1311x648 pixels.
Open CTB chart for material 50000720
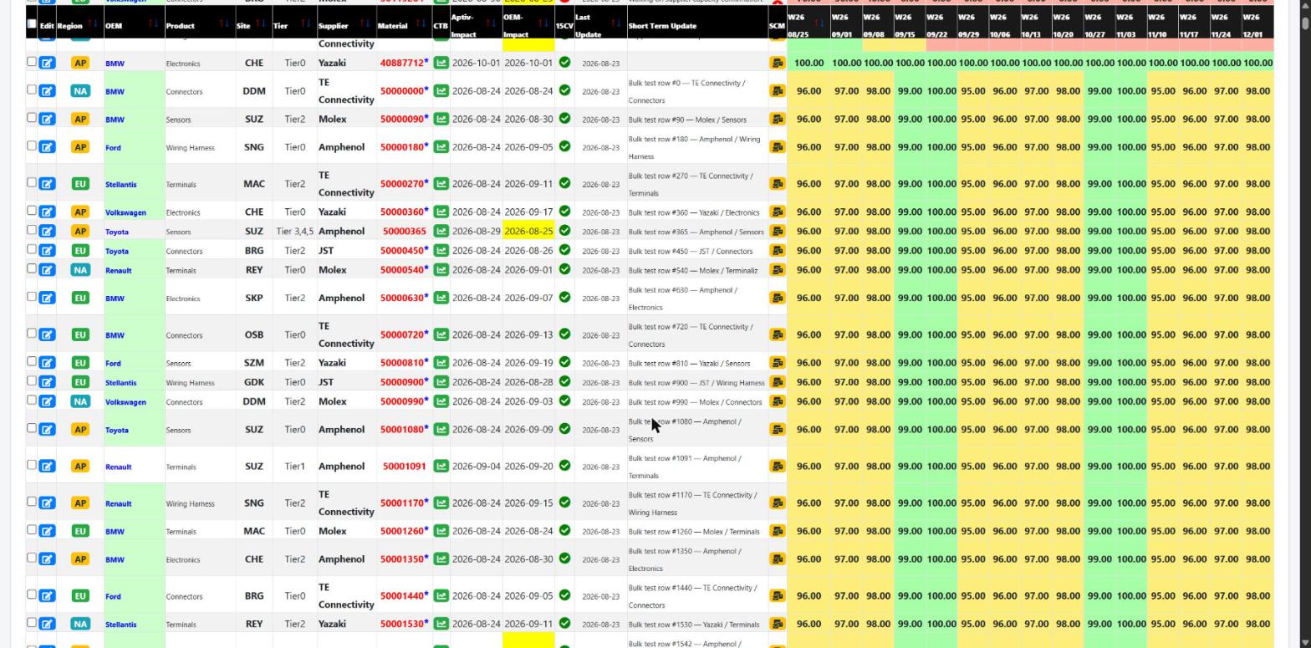pos(441,334)
